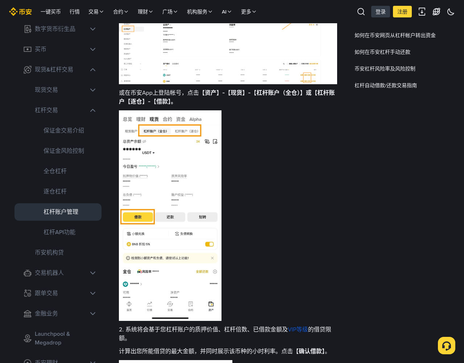Click the 交易机器人 robot icon
The width and height of the screenshot is (464, 363).
[x=28, y=273]
